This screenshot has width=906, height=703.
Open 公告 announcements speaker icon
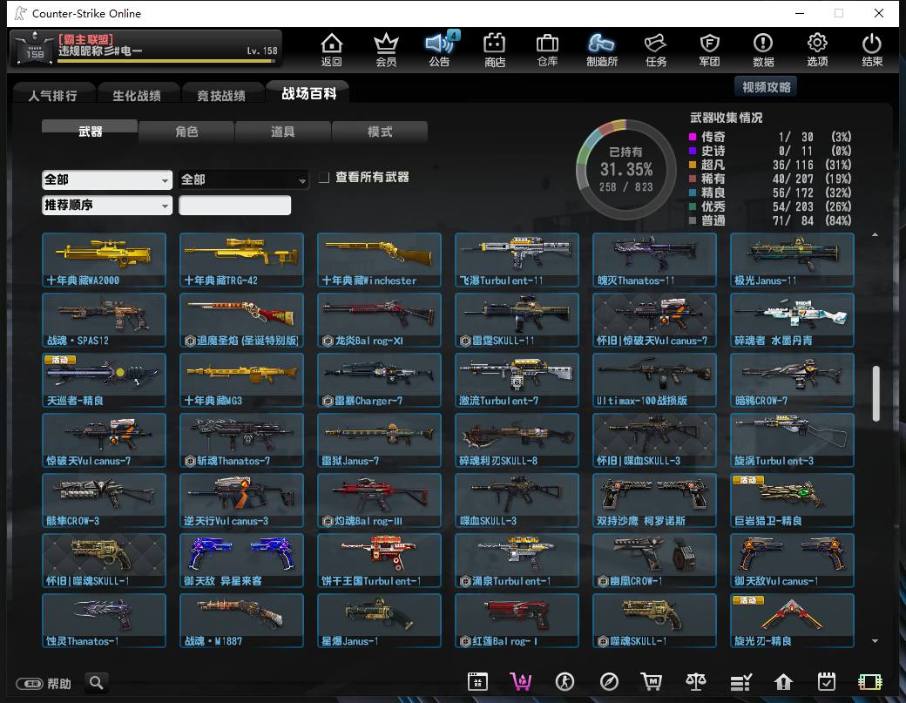pyautogui.click(x=440, y=50)
